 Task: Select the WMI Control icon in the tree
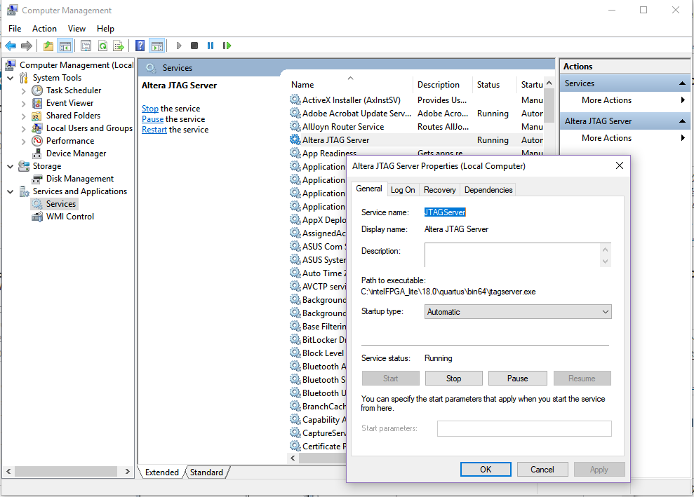pyautogui.click(x=37, y=217)
